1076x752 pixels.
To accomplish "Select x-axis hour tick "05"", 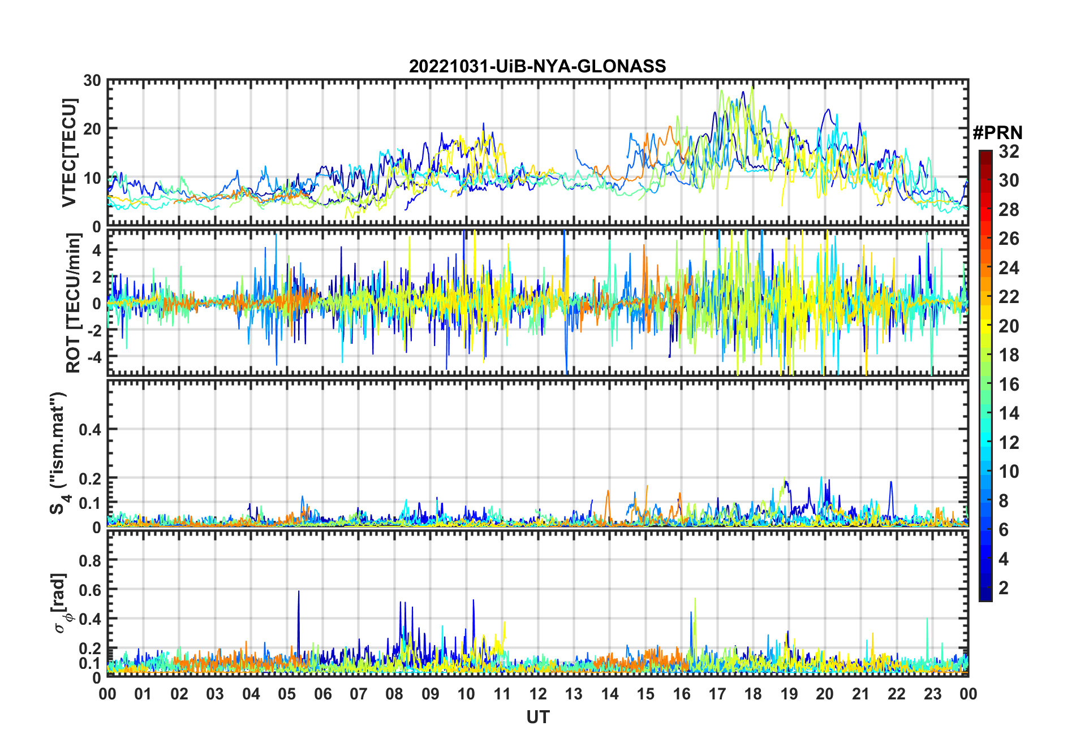I will [287, 694].
